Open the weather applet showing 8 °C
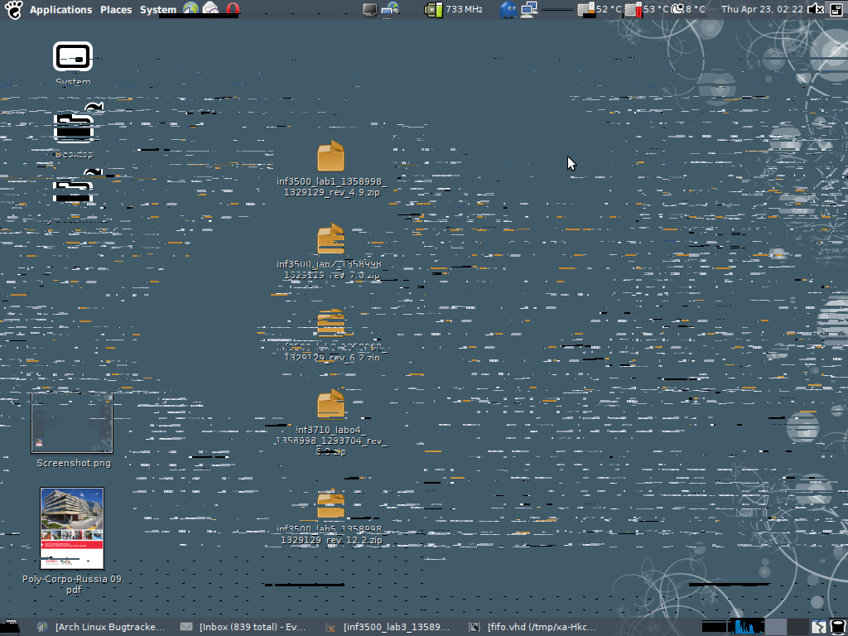This screenshot has width=848, height=636. point(688,9)
